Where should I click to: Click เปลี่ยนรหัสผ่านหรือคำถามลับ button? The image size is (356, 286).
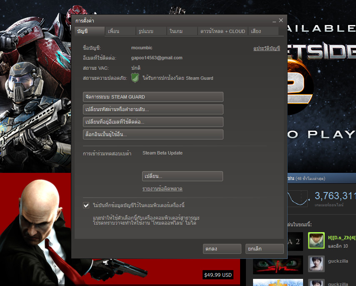(x=153, y=109)
